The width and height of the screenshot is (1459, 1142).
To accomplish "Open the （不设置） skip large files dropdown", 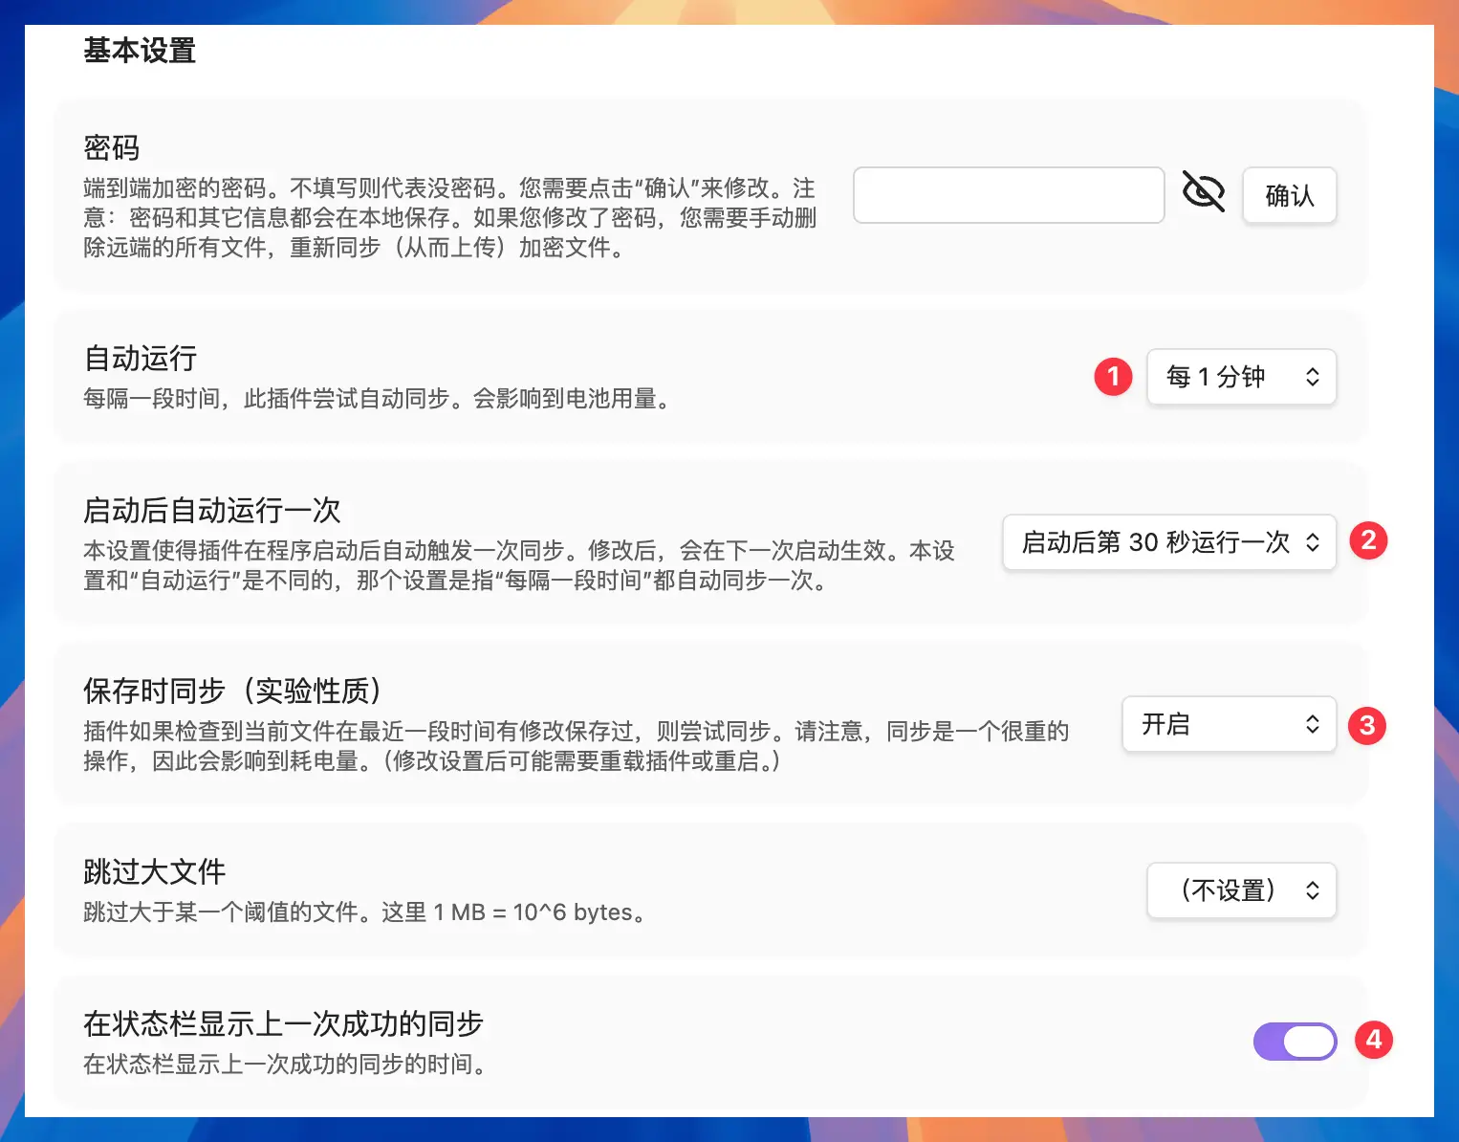I will tap(1242, 890).
